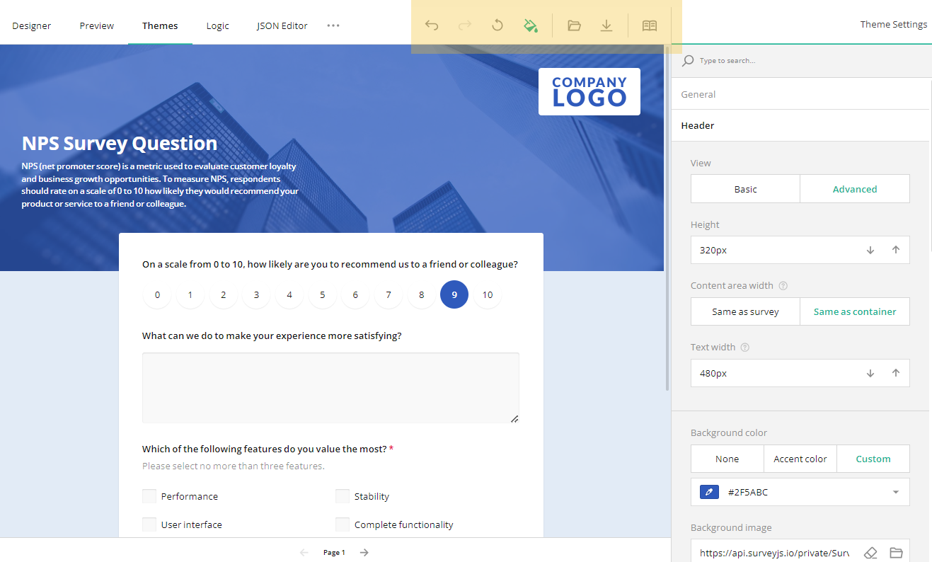Open the Import theme folder icon
This screenshot has height=562, width=932.
pyautogui.click(x=574, y=25)
